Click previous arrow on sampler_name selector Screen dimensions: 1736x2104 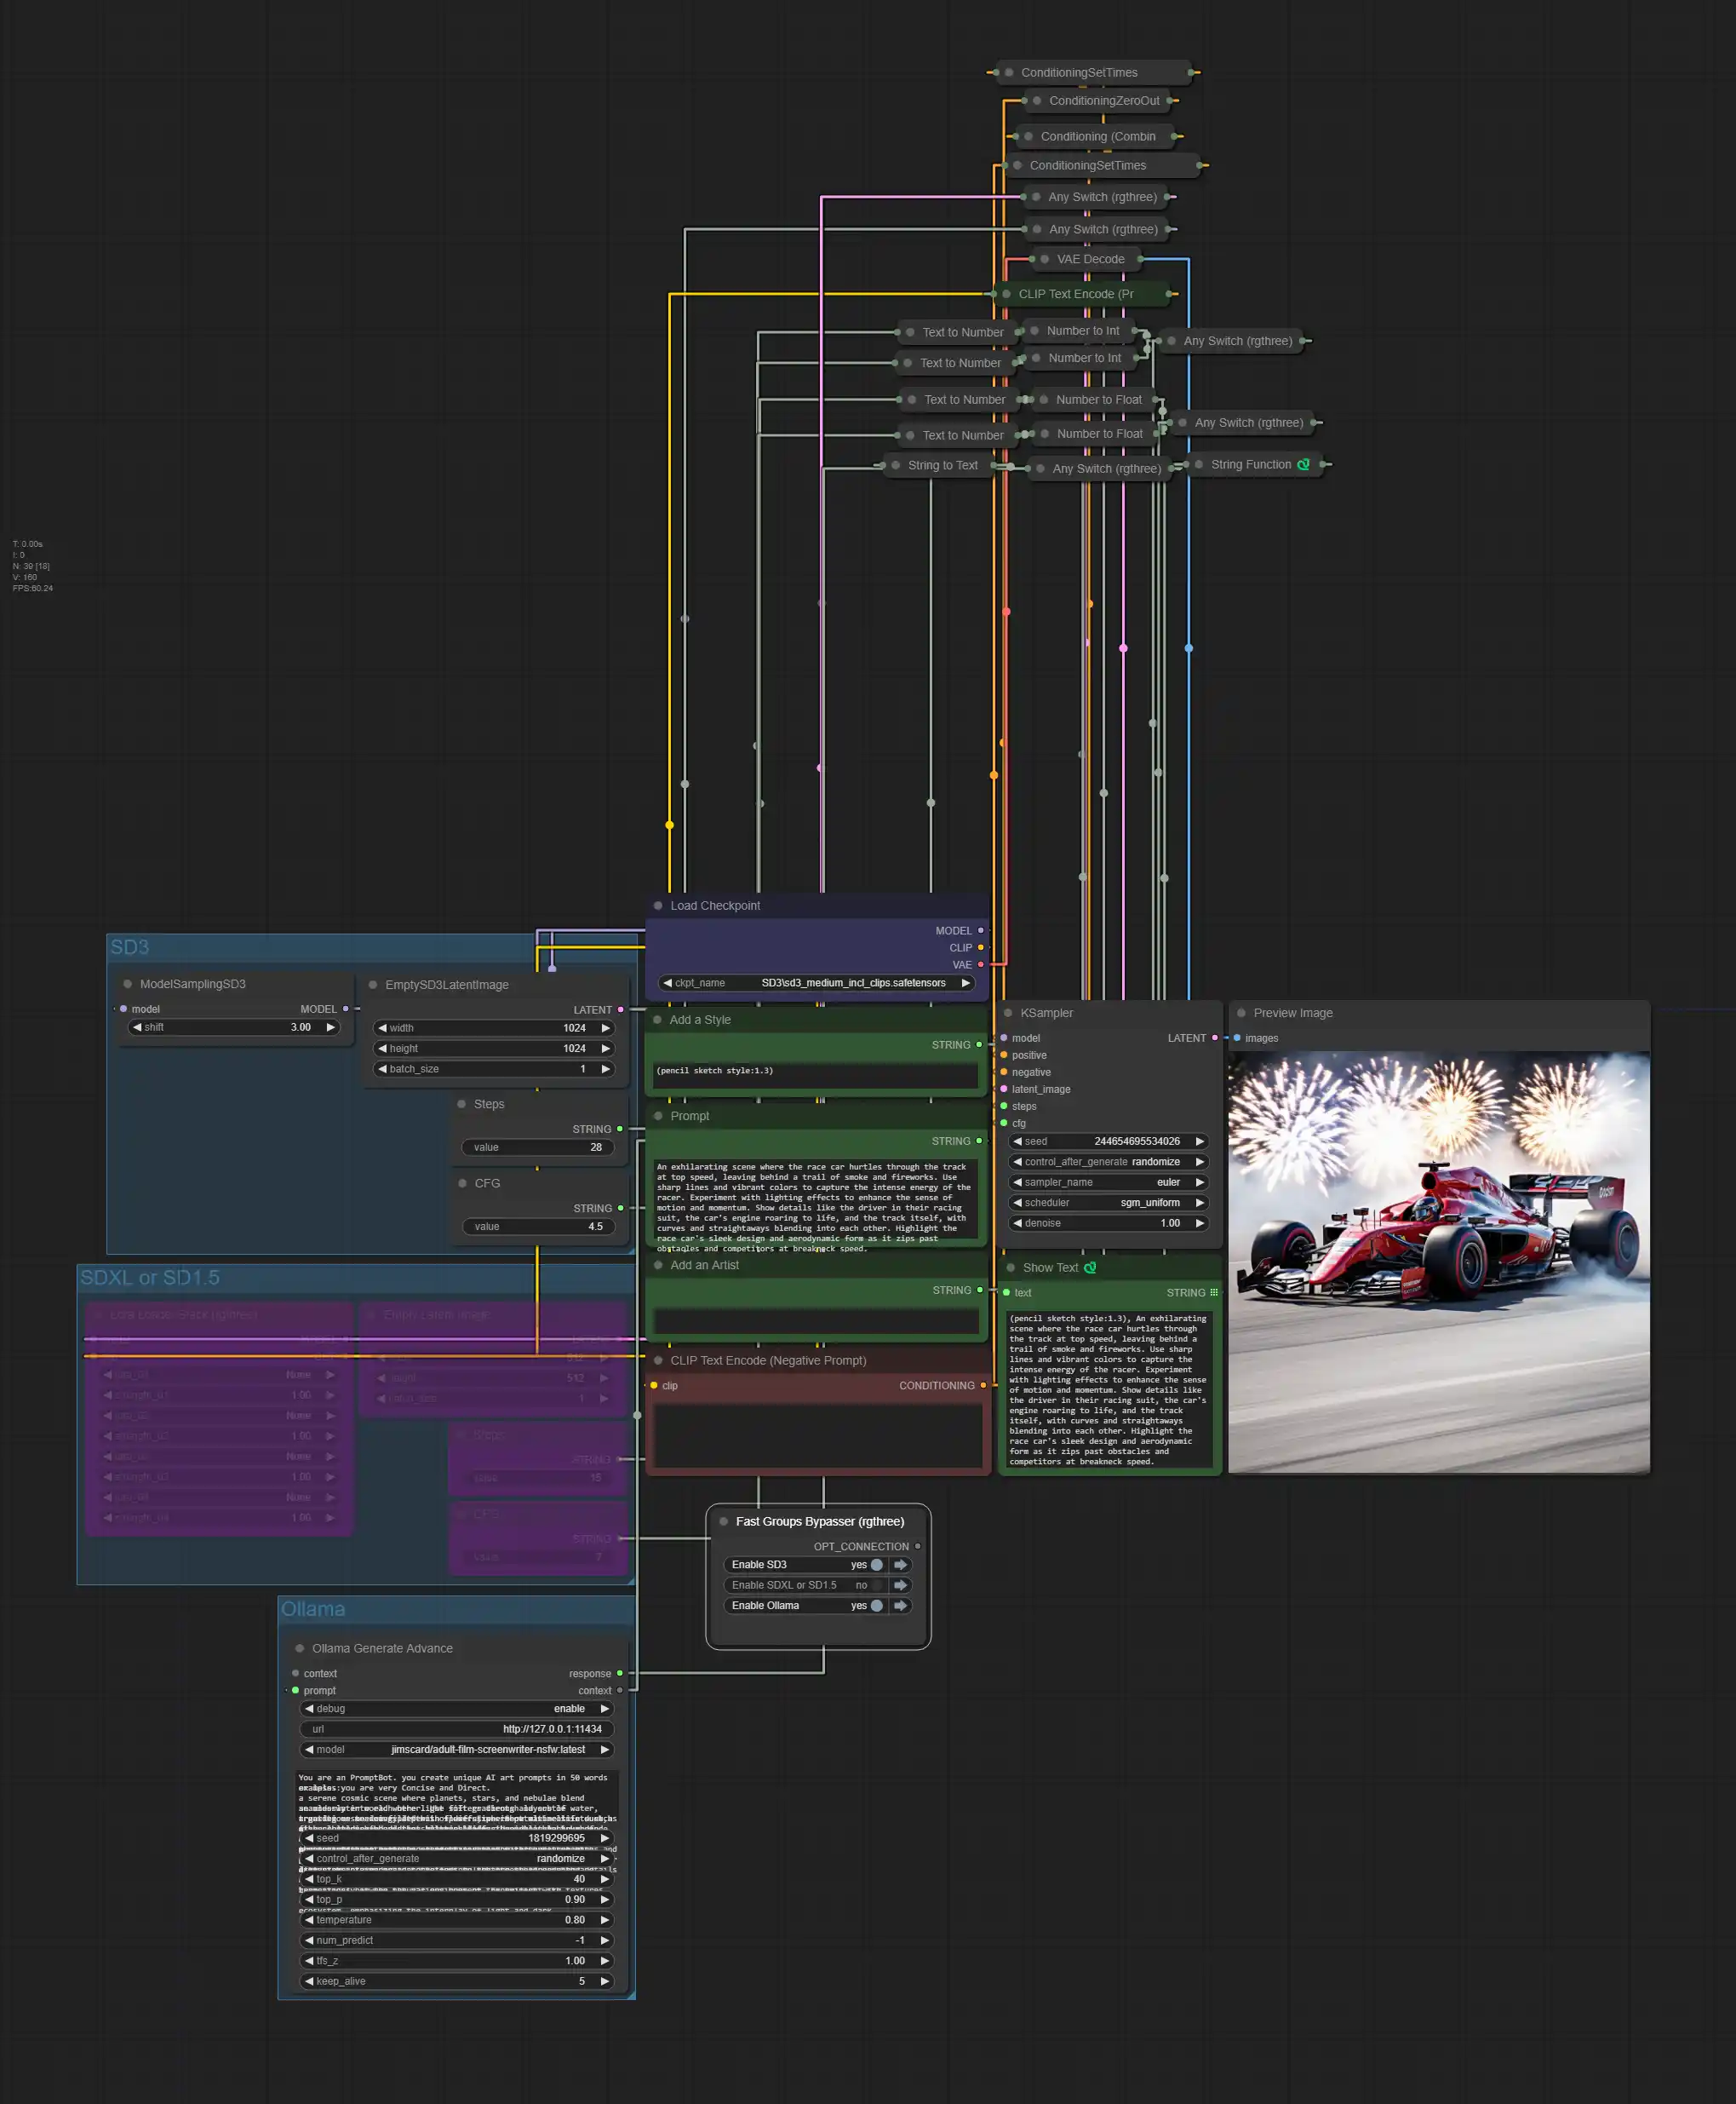tap(1017, 1182)
